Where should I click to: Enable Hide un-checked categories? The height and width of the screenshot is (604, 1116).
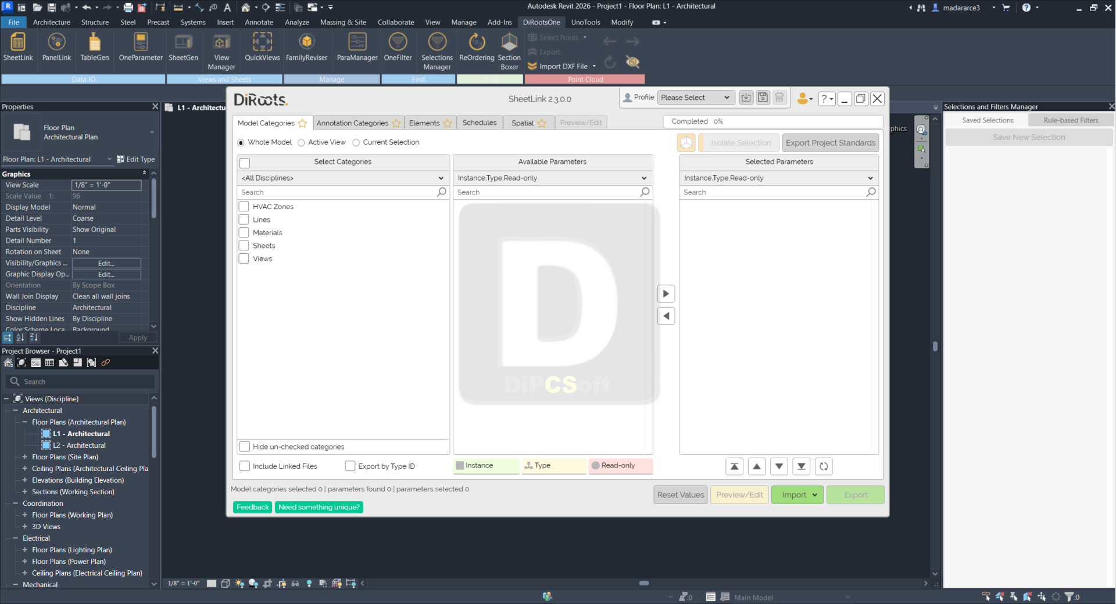[245, 447]
